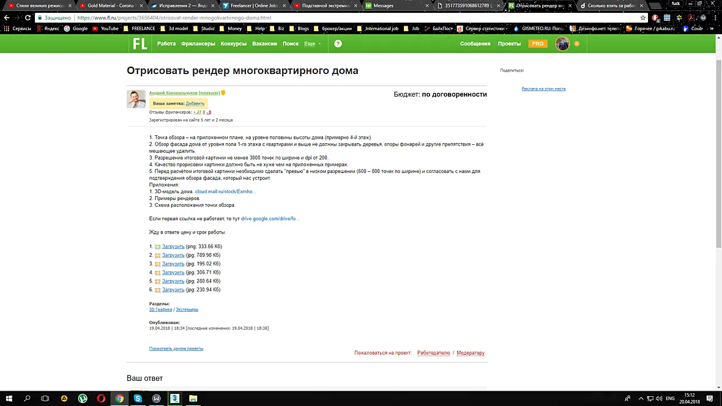Click the file icon of attachment 6
This screenshot has height=406, width=722.
[157, 290]
